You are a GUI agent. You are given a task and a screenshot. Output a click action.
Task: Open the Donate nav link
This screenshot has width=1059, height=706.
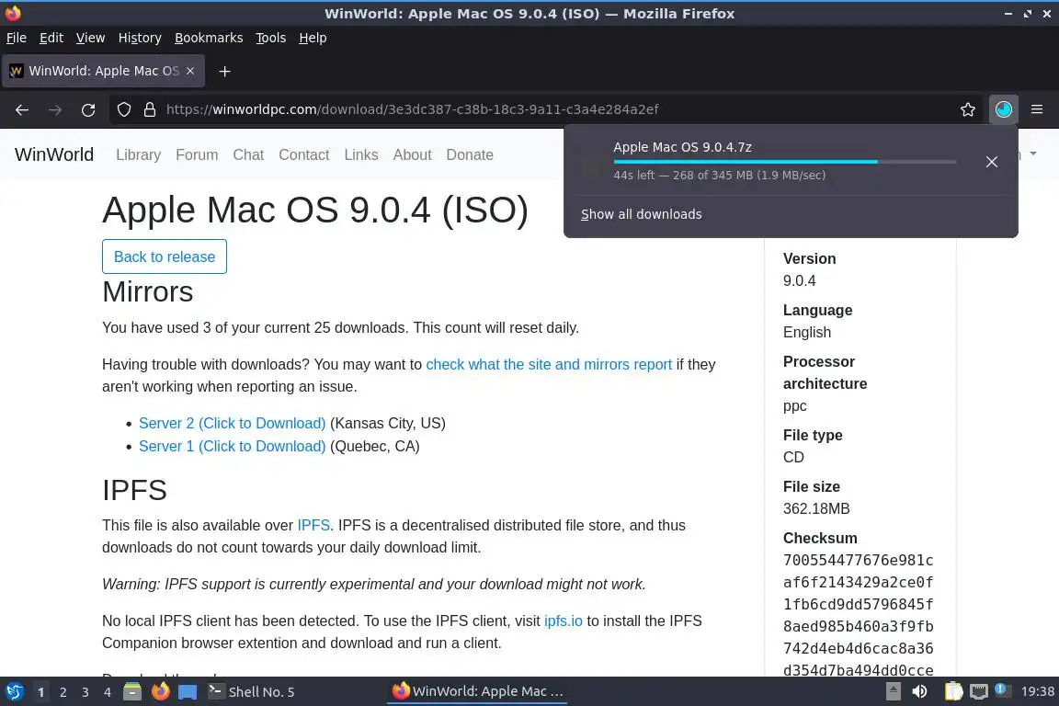[470, 154]
